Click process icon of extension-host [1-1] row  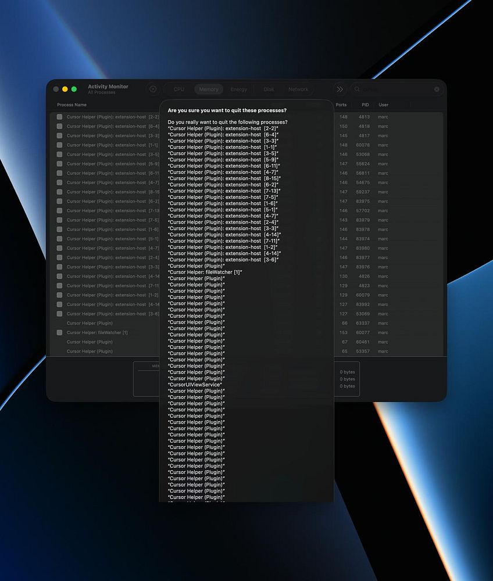59,145
